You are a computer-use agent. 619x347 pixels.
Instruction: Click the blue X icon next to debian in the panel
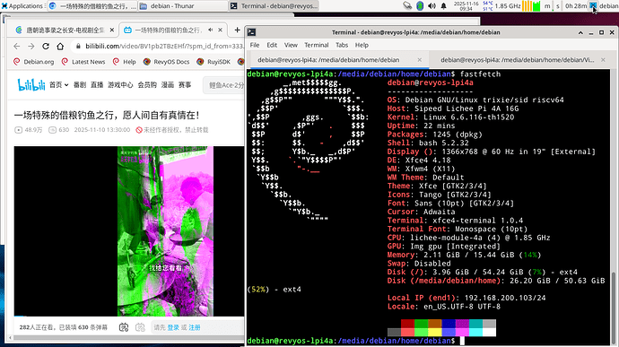pyautogui.click(x=593, y=5)
